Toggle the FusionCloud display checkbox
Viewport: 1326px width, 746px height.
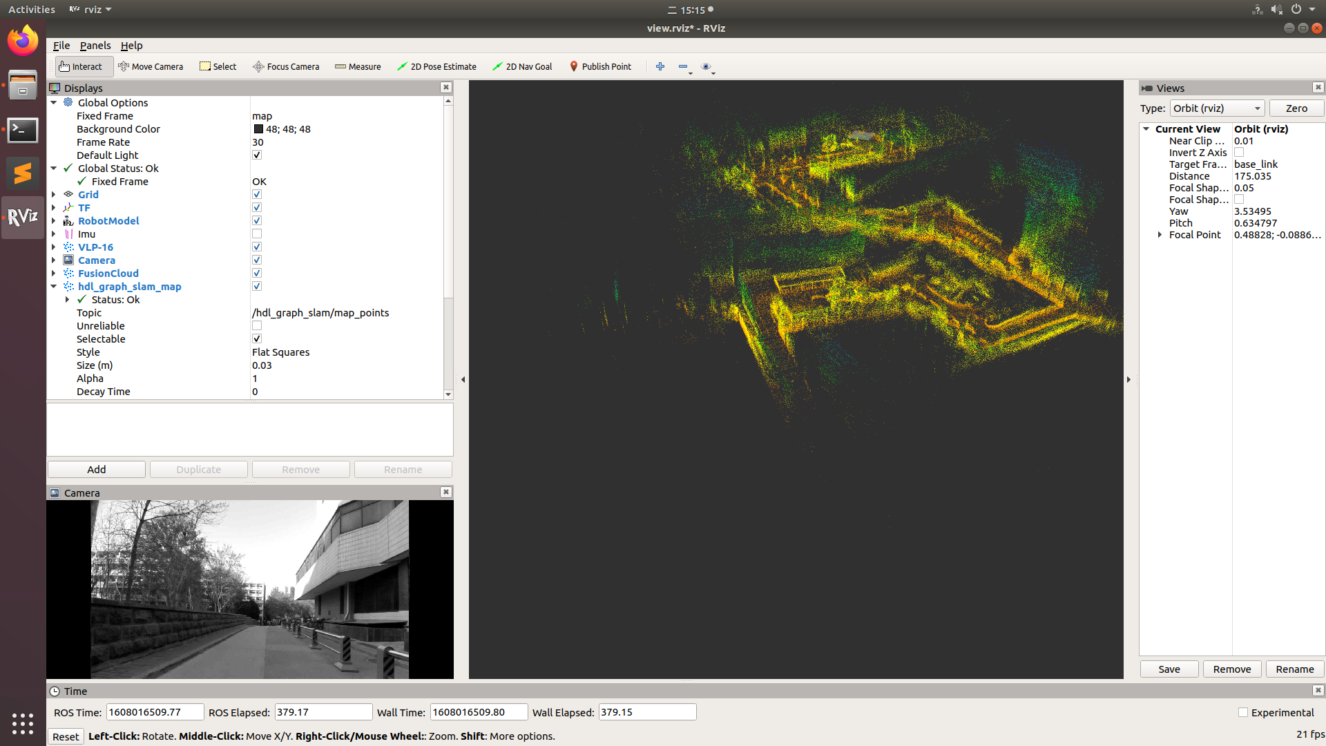(257, 273)
